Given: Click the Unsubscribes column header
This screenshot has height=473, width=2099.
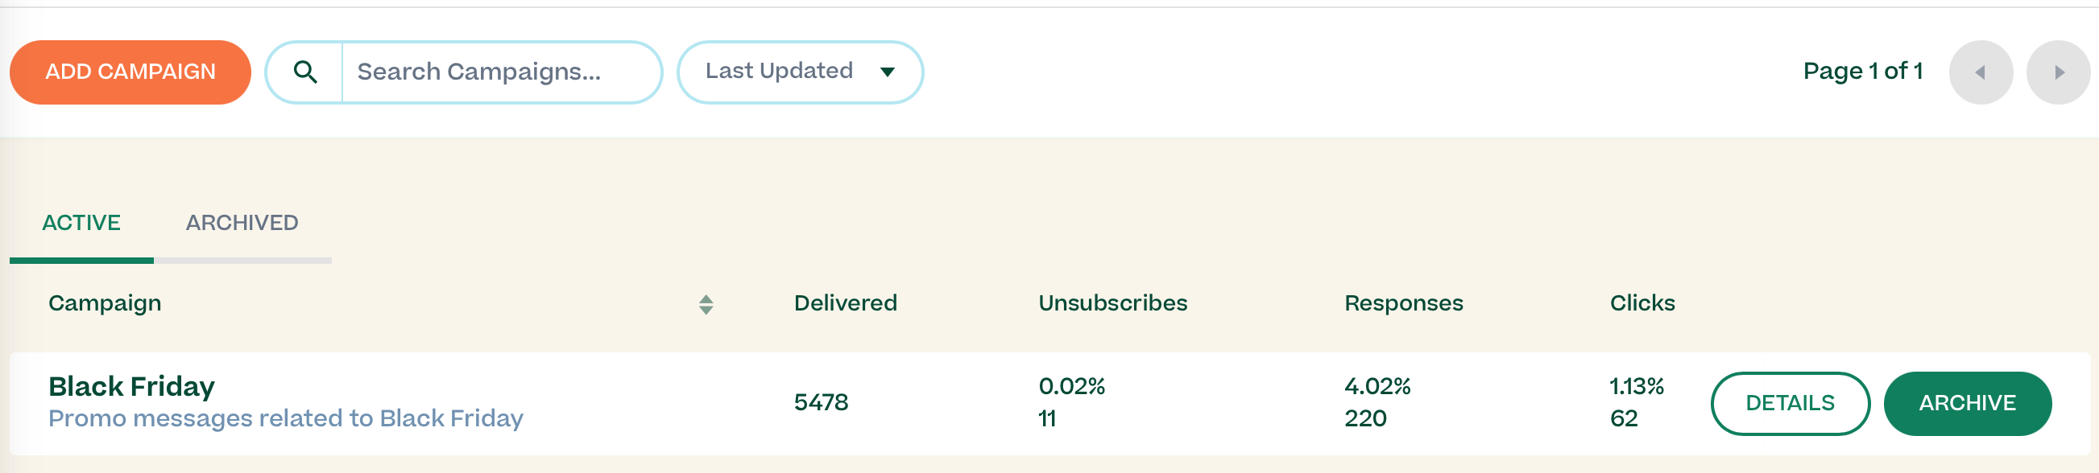Looking at the screenshot, I should (x=1112, y=303).
